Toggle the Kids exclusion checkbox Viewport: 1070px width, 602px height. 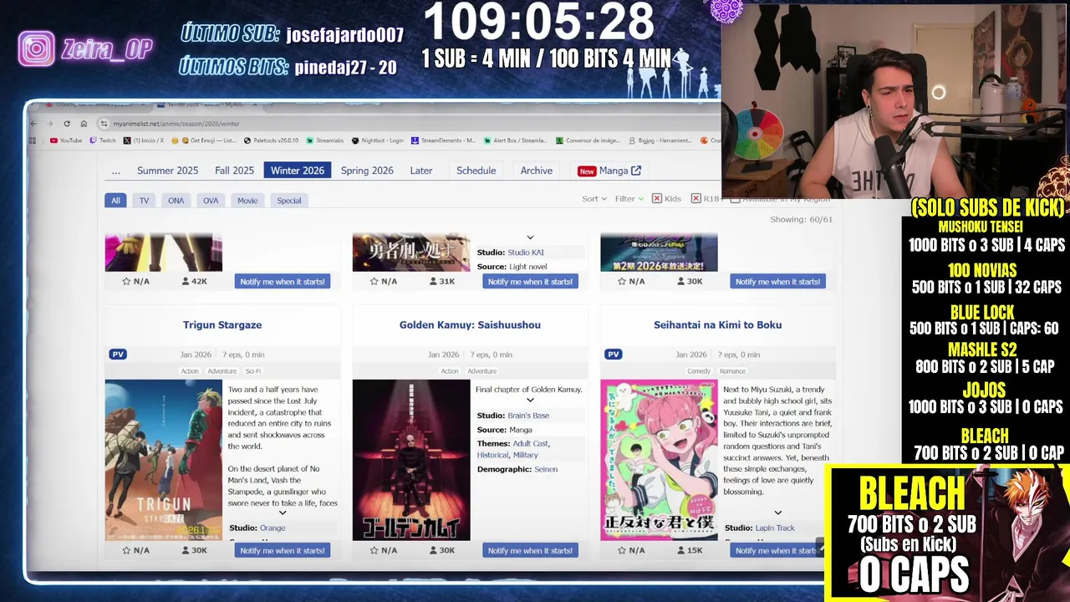click(x=657, y=199)
